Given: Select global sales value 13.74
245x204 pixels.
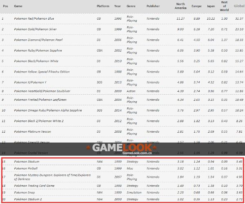Looking at the screenshot, I should click(239, 82).
